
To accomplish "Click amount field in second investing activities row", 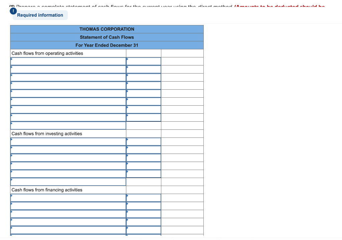I will 144,150.
